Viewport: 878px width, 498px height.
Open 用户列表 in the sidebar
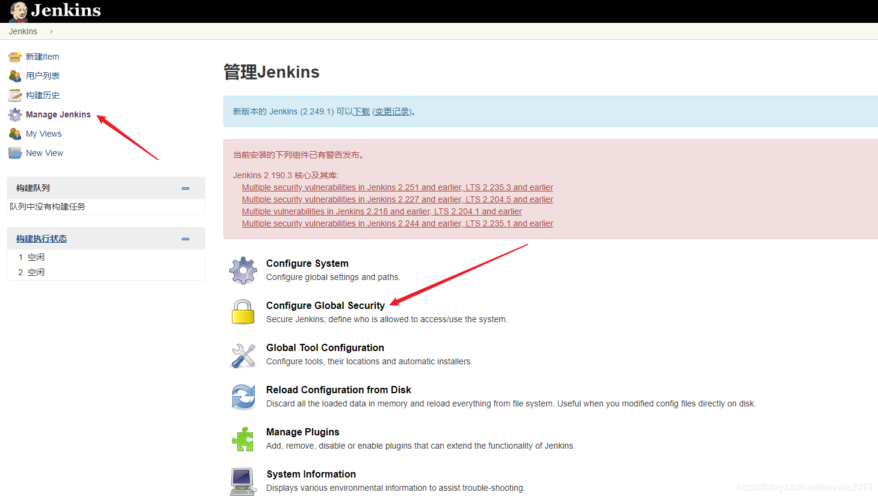tap(43, 76)
